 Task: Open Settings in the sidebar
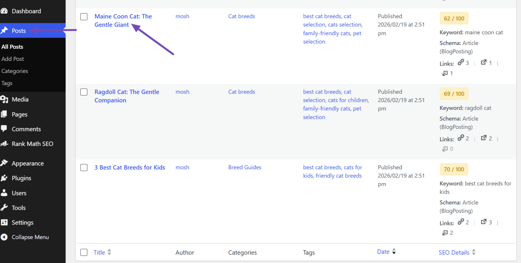(22, 223)
